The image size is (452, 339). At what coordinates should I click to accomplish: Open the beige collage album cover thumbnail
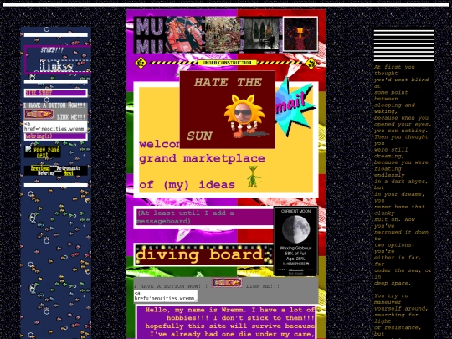(223, 34)
